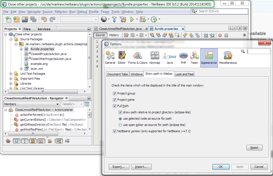
Task: Open the project configuration combo box in toolbar
Action: (79, 19)
